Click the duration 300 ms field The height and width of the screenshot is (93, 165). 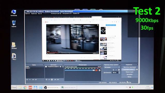click(115, 73)
